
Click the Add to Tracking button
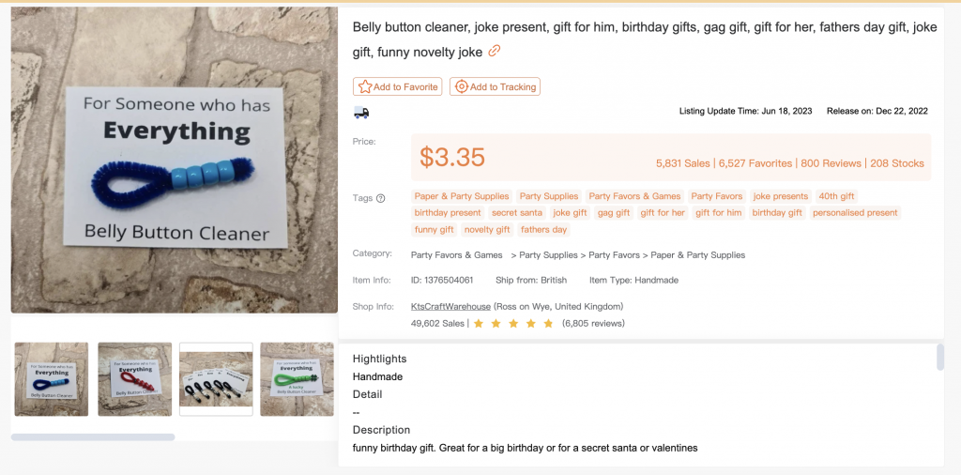(495, 86)
